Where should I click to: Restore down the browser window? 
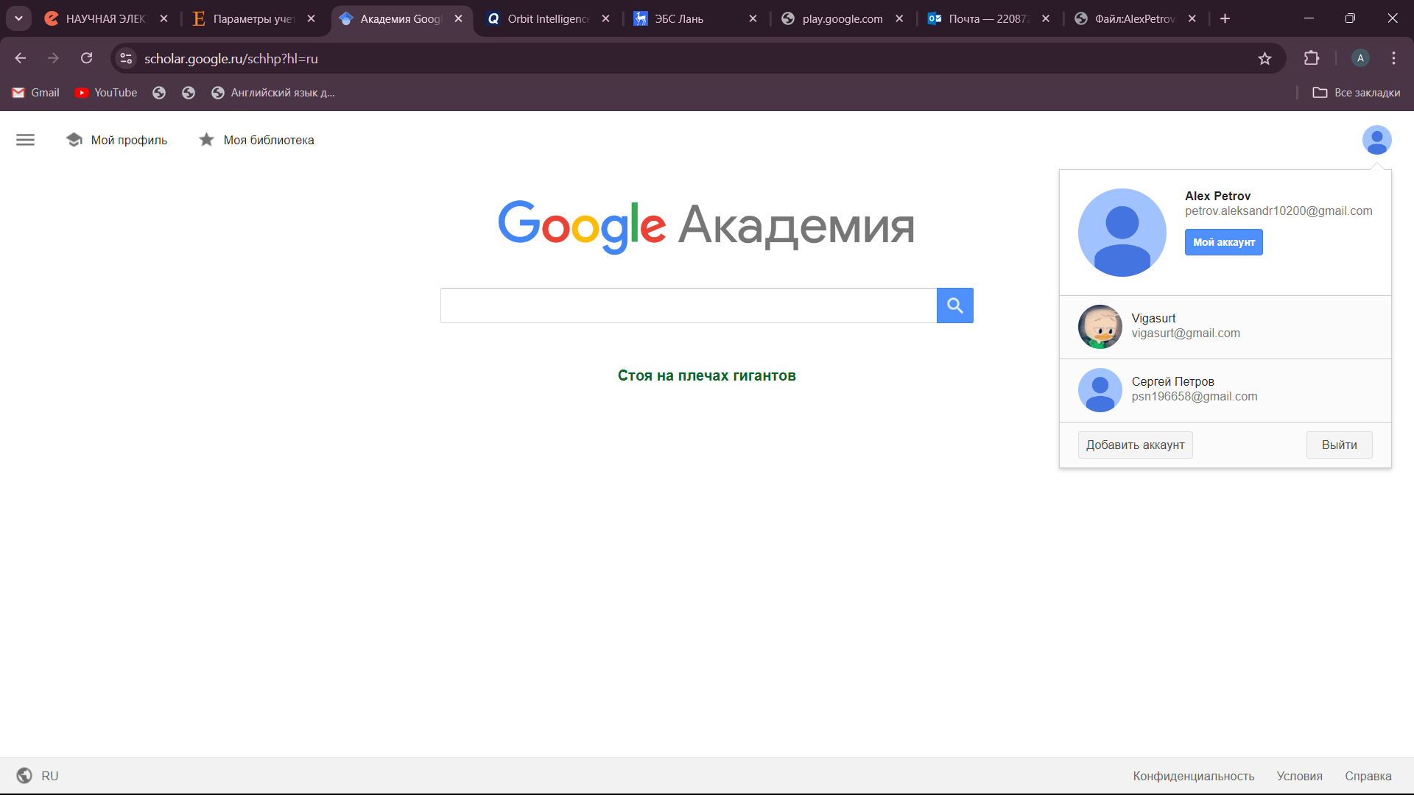[x=1350, y=18]
